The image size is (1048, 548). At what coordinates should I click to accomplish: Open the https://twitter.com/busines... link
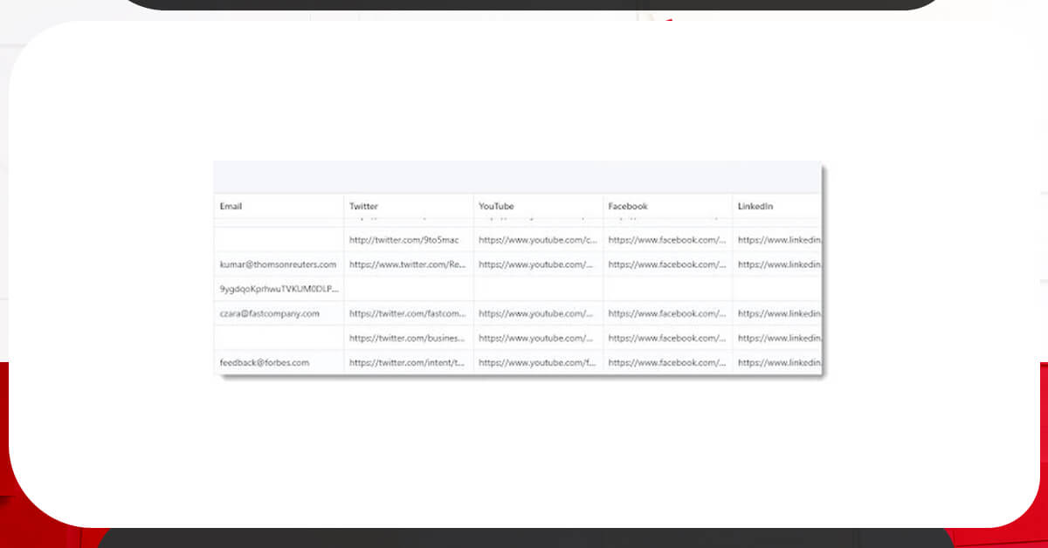point(407,338)
